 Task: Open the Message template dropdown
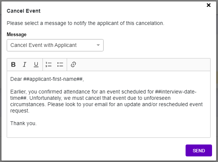pyautogui.click(x=55, y=45)
